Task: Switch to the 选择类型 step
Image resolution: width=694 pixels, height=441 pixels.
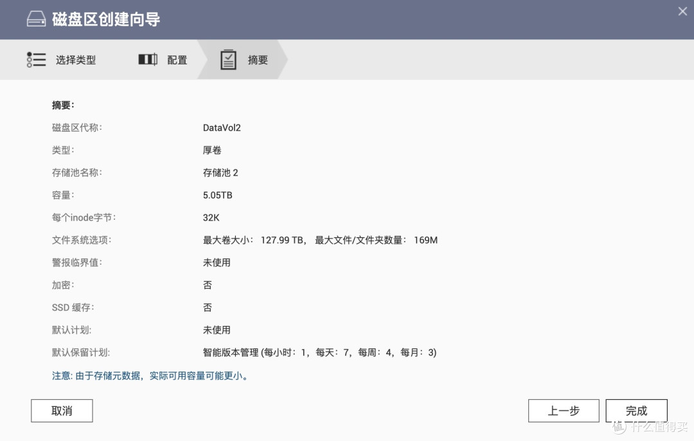Action: [77, 59]
